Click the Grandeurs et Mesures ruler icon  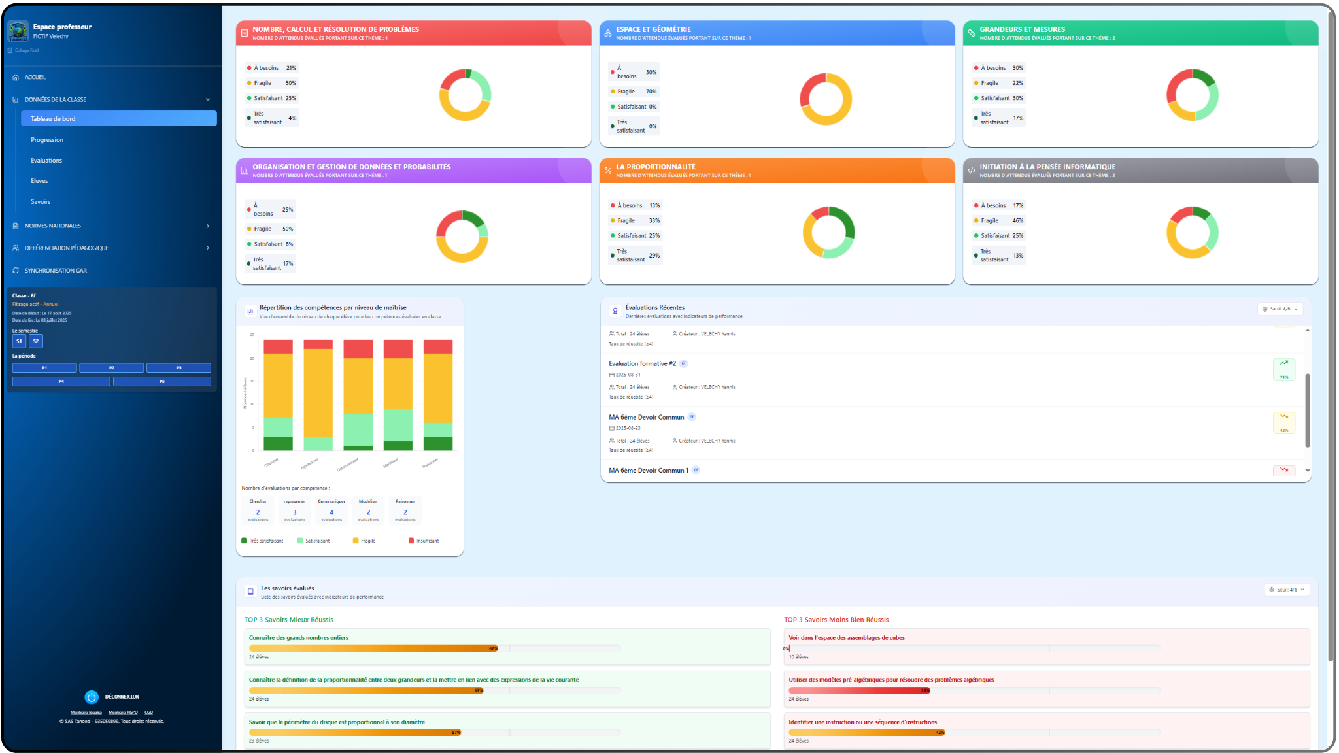pos(972,33)
